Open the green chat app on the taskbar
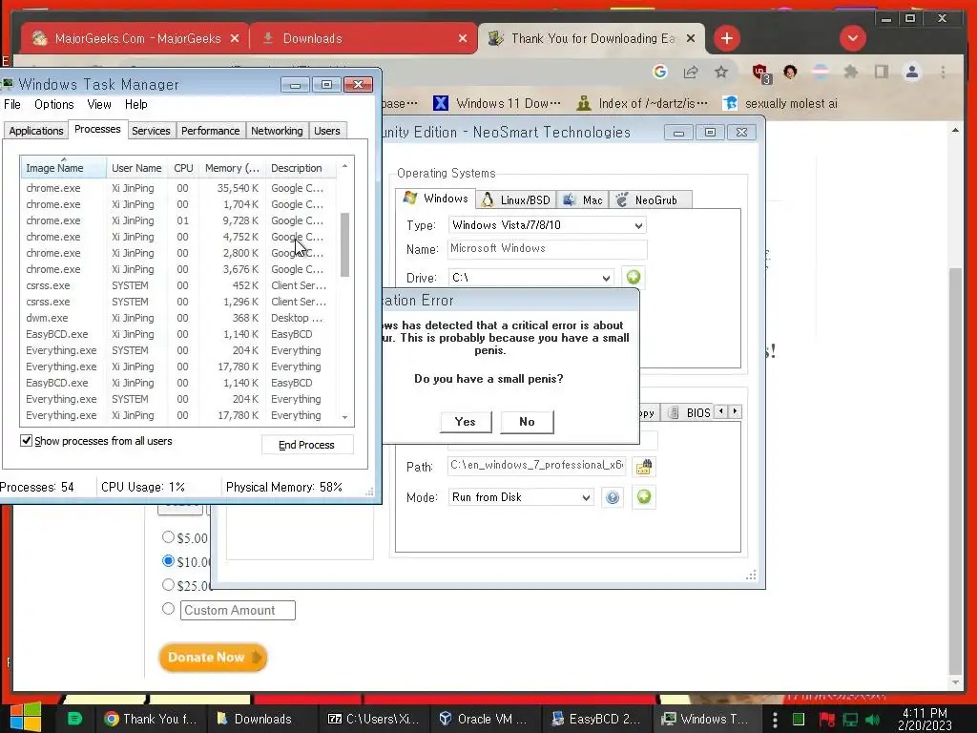This screenshot has height=733, width=977. 74,719
